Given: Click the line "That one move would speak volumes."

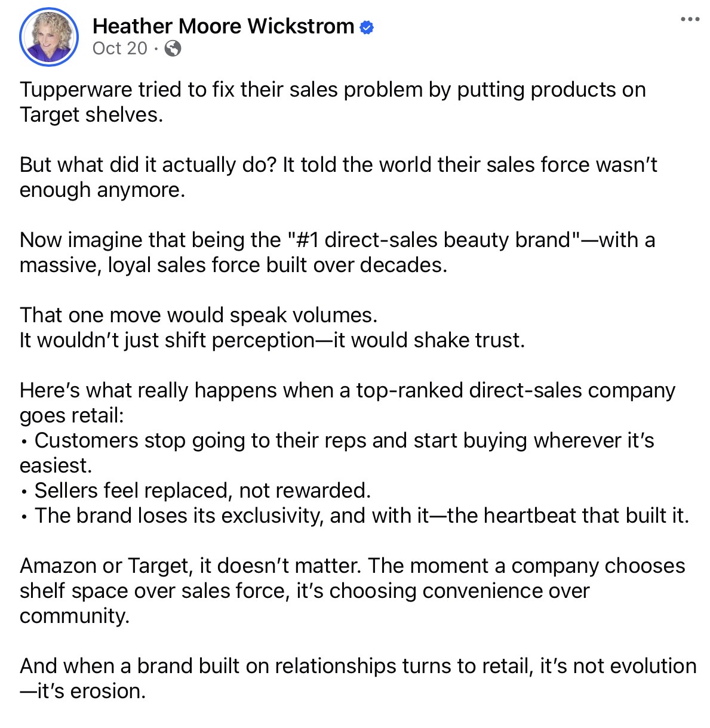Looking at the screenshot, I should tap(198, 315).
